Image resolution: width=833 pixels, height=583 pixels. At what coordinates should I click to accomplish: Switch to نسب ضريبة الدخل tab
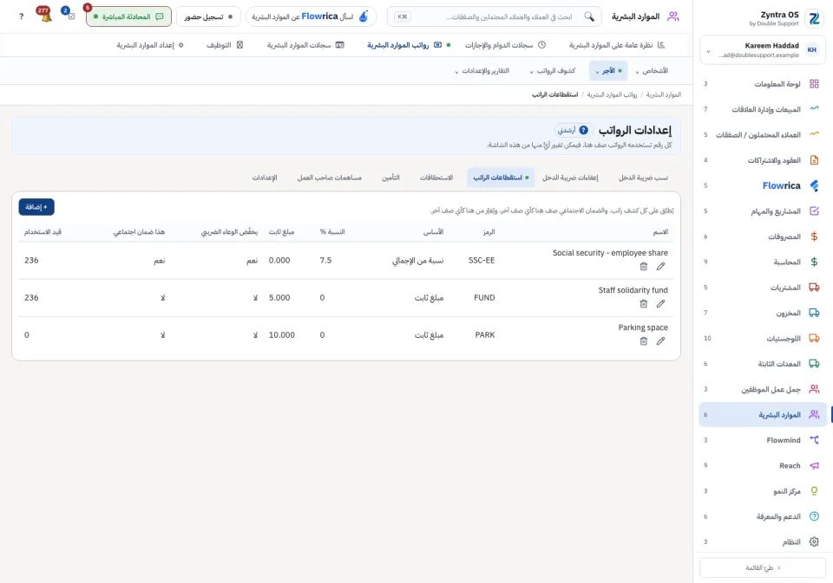[x=643, y=178]
